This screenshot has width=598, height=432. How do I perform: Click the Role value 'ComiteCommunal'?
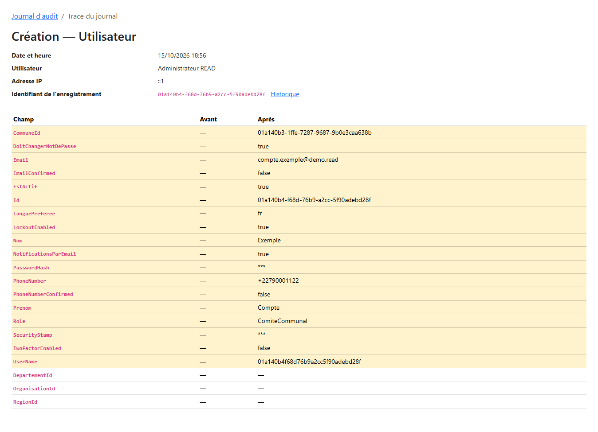point(283,321)
